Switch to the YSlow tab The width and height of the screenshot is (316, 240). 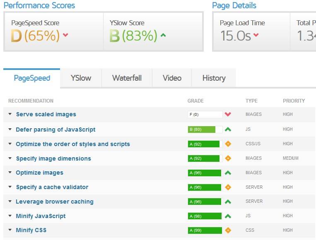(81, 78)
